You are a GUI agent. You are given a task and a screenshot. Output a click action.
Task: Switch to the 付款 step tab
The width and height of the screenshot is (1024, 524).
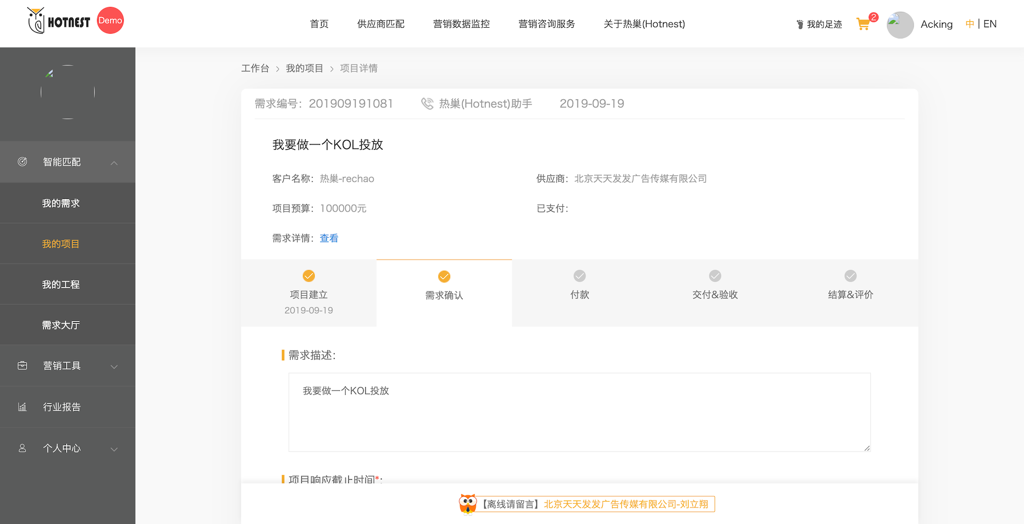(x=579, y=293)
